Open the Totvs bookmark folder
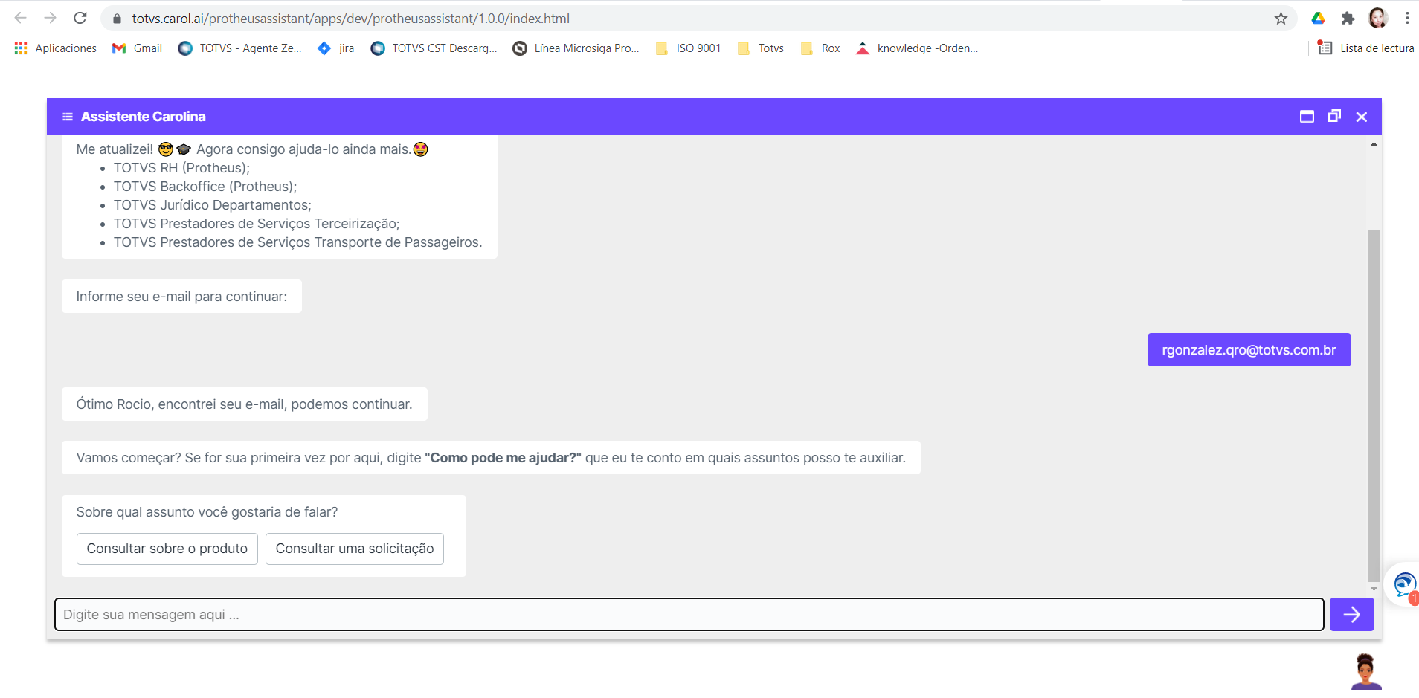Viewport: 1419px width, 698px height. pos(760,48)
